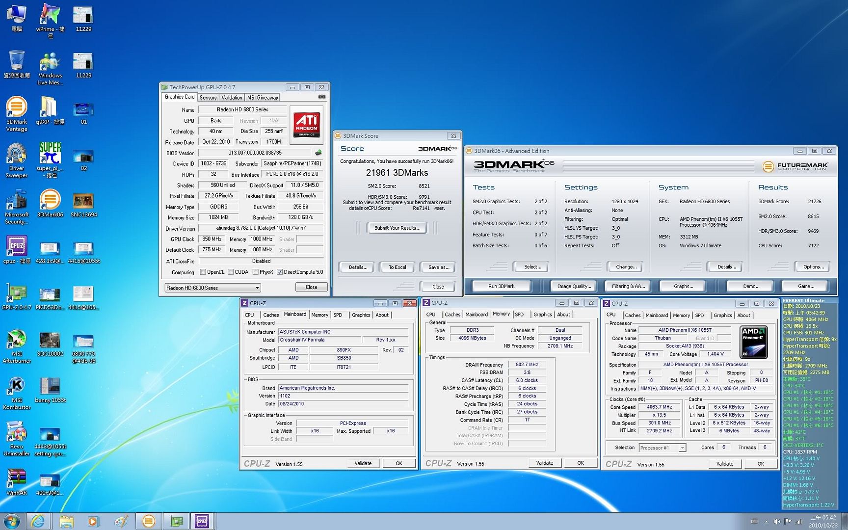Open 3DMark Vantage desktop shortcut
Viewport: 848px width, 530px height.
[x=17, y=108]
